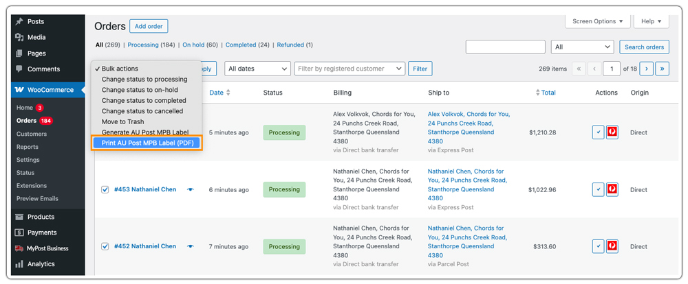Preview order #453 with the eye icon
The image size is (688, 284).
pos(191,189)
